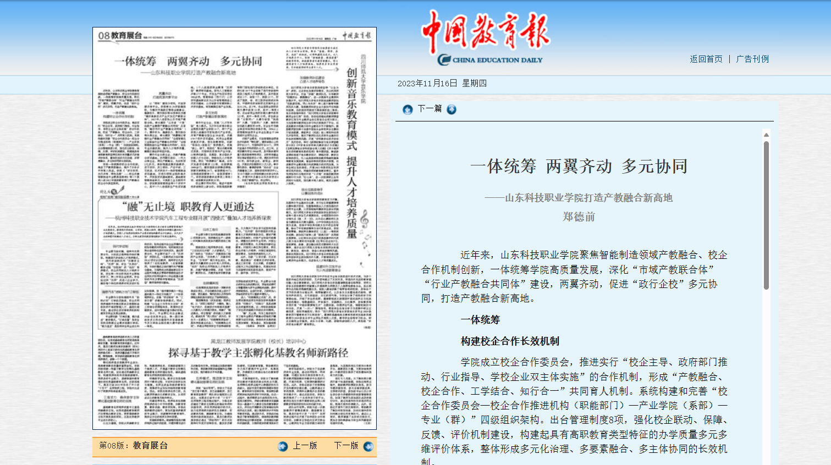Screen dimensions: 831x465
Task: Click the left arrow icon before 下一篇
Action: click(408, 109)
